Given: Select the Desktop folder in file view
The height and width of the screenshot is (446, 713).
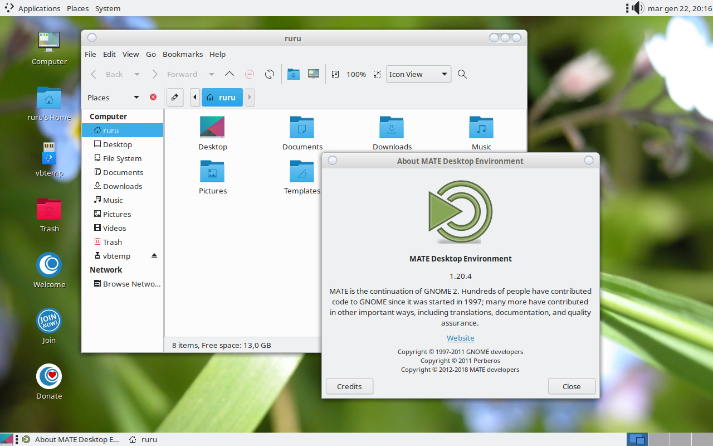Looking at the screenshot, I should coord(212,127).
